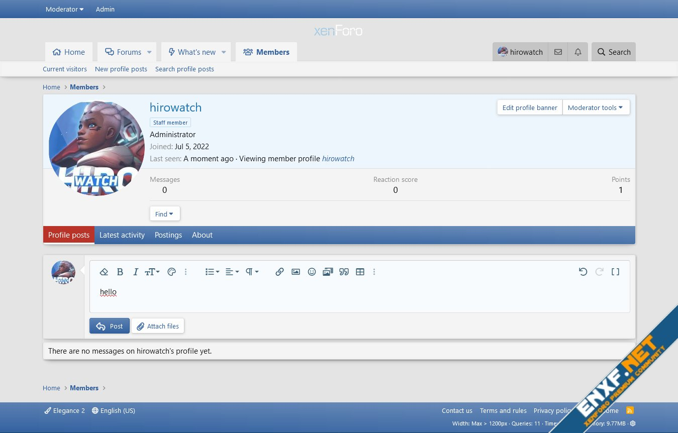Switch to the About tab
This screenshot has height=433, width=678.
pyautogui.click(x=202, y=235)
